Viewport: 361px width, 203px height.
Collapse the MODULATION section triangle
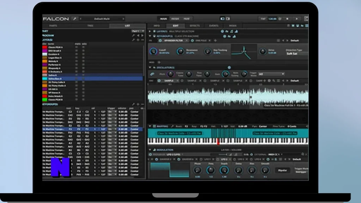[x=150, y=149]
